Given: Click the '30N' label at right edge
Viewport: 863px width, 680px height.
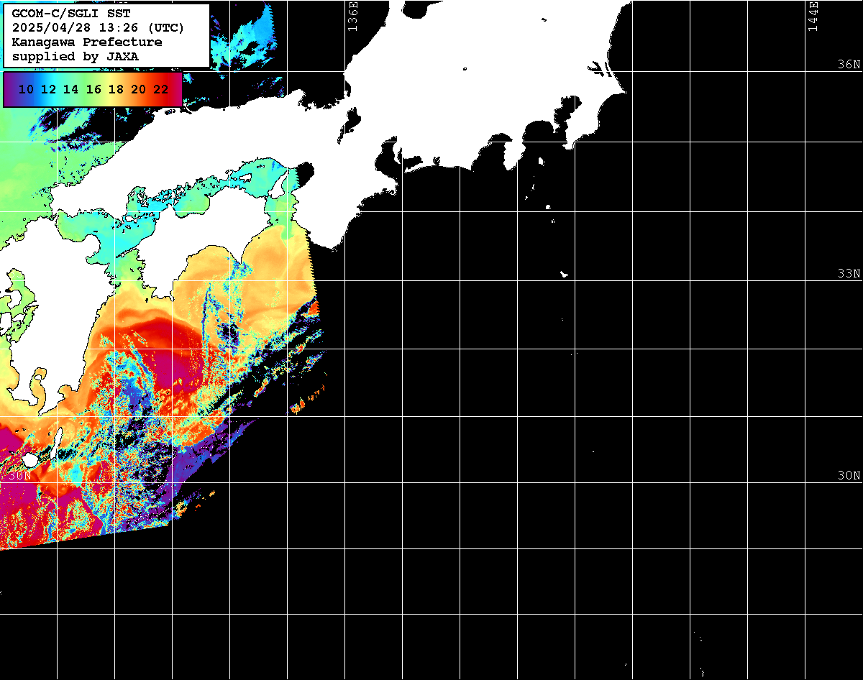Looking at the screenshot, I should click(849, 475).
